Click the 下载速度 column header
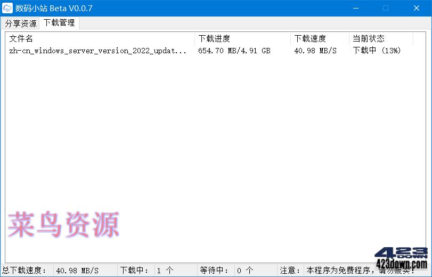Viewport: 432px width, 277px height. click(320, 38)
